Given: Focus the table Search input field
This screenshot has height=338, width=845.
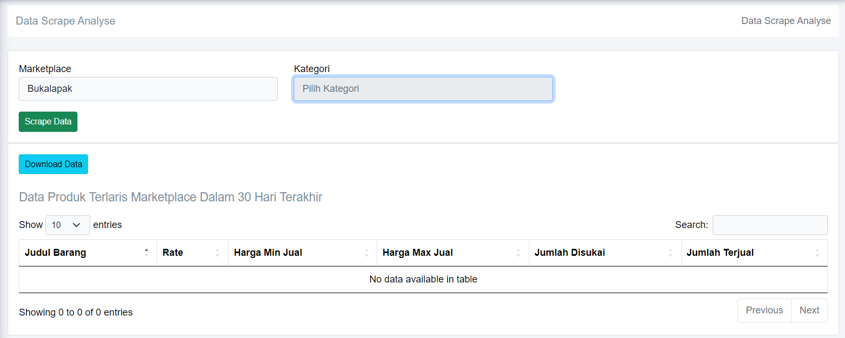Looking at the screenshot, I should tap(770, 225).
